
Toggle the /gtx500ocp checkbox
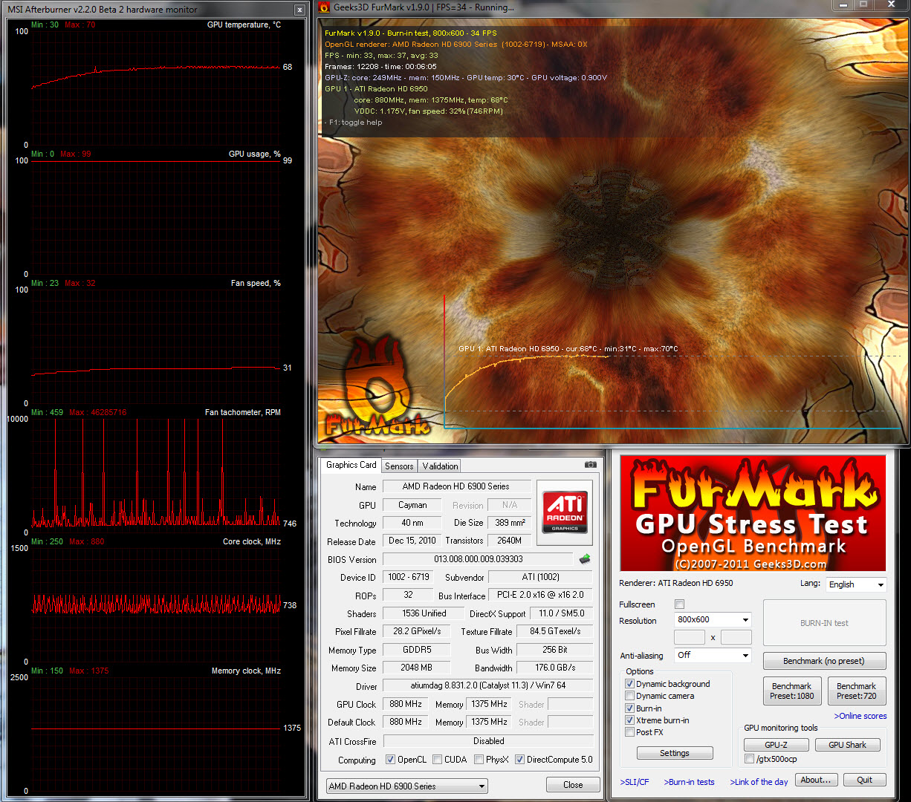click(749, 759)
